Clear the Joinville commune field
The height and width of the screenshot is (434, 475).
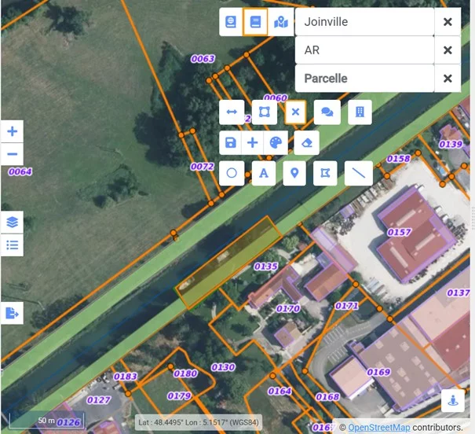pos(448,22)
